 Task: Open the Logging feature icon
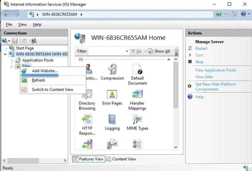(112, 119)
